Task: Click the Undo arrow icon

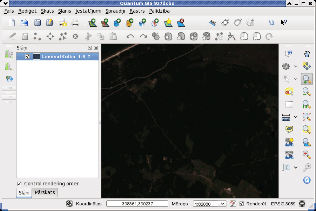Action: click(x=130, y=37)
